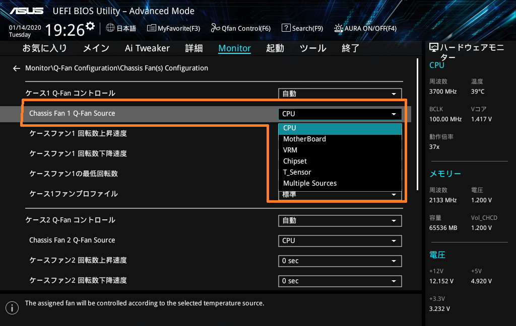516x326 pixels.
Task: Click the date 01/14/2020
Action: point(25,28)
